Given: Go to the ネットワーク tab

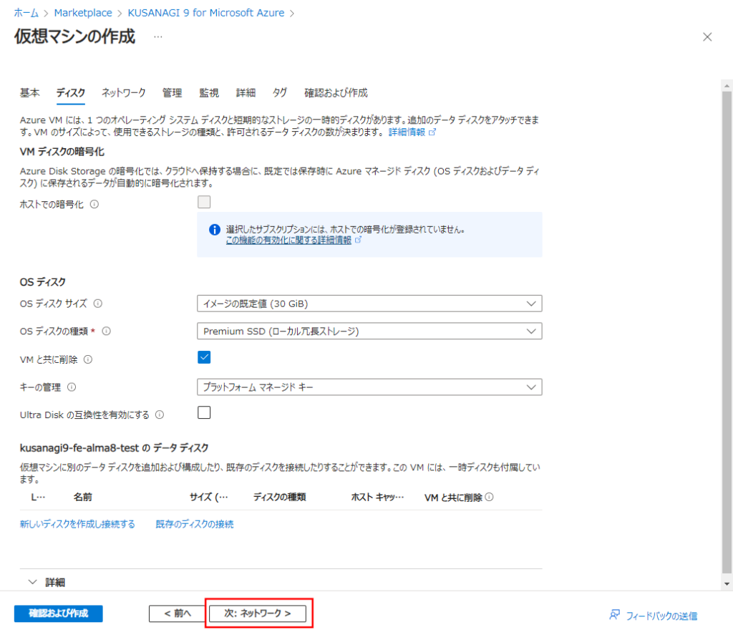Looking at the screenshot, I should pyautogui.click(x=123, y=92).
